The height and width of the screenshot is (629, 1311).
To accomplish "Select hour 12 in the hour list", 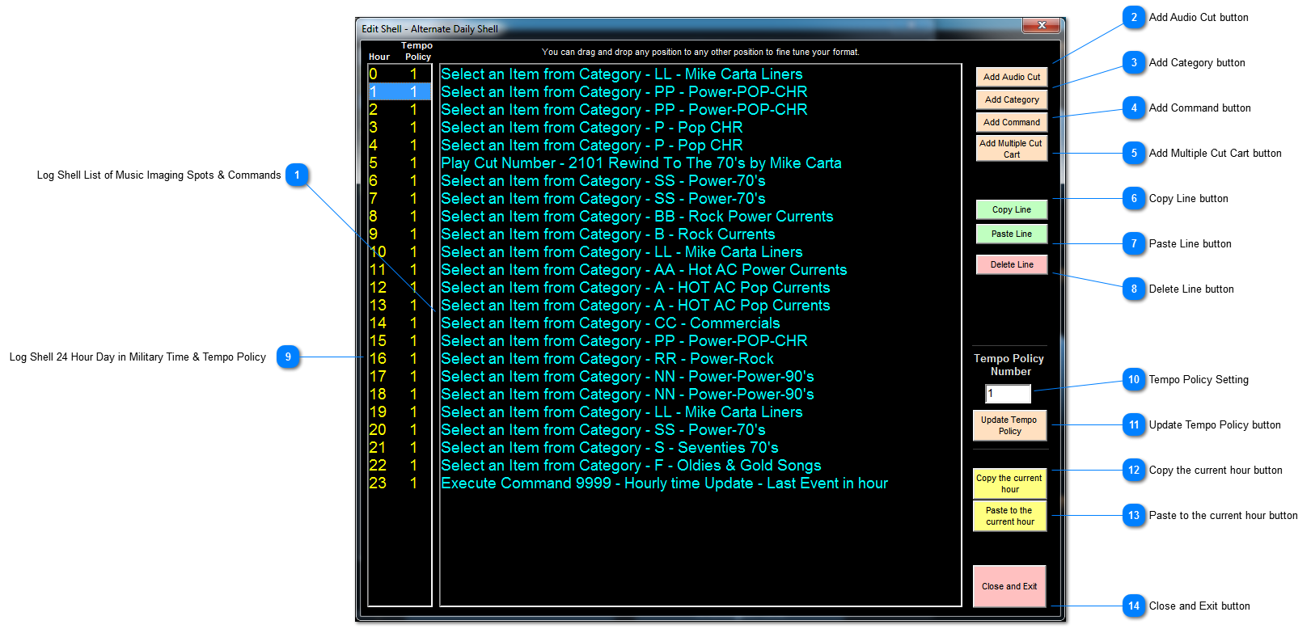I will pos(400,288).
